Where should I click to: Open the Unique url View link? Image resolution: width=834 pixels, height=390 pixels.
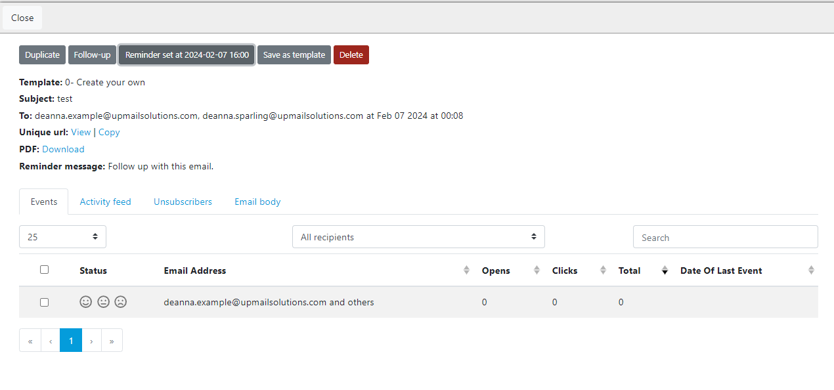[x=81, y=132]
